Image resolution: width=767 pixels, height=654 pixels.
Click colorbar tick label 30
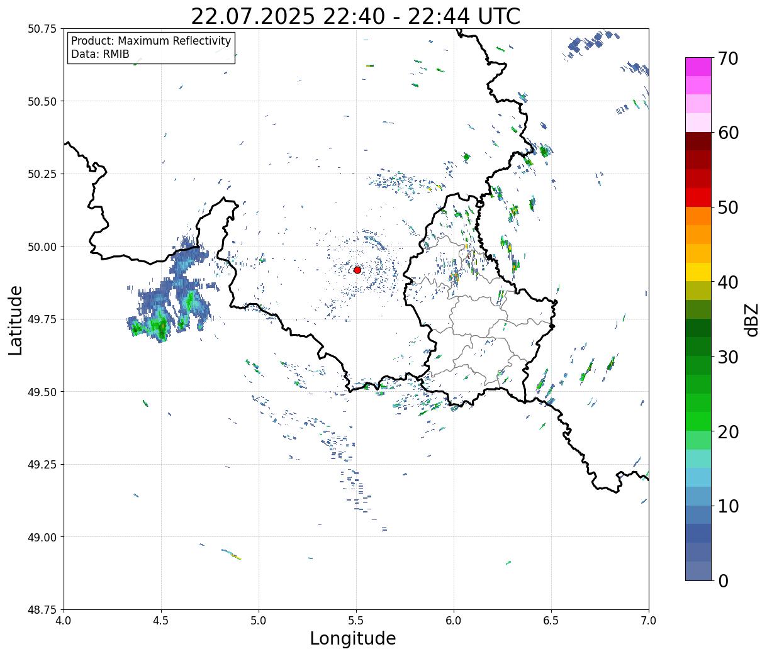click(x=727, y=357)
